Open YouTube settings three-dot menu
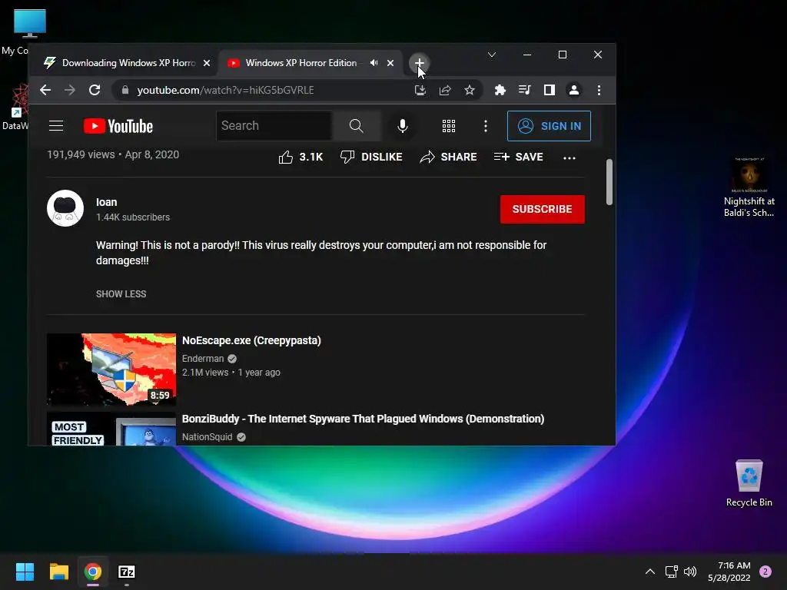The height and width of the screenshot is (590, 787). click(x=486, y=126)
